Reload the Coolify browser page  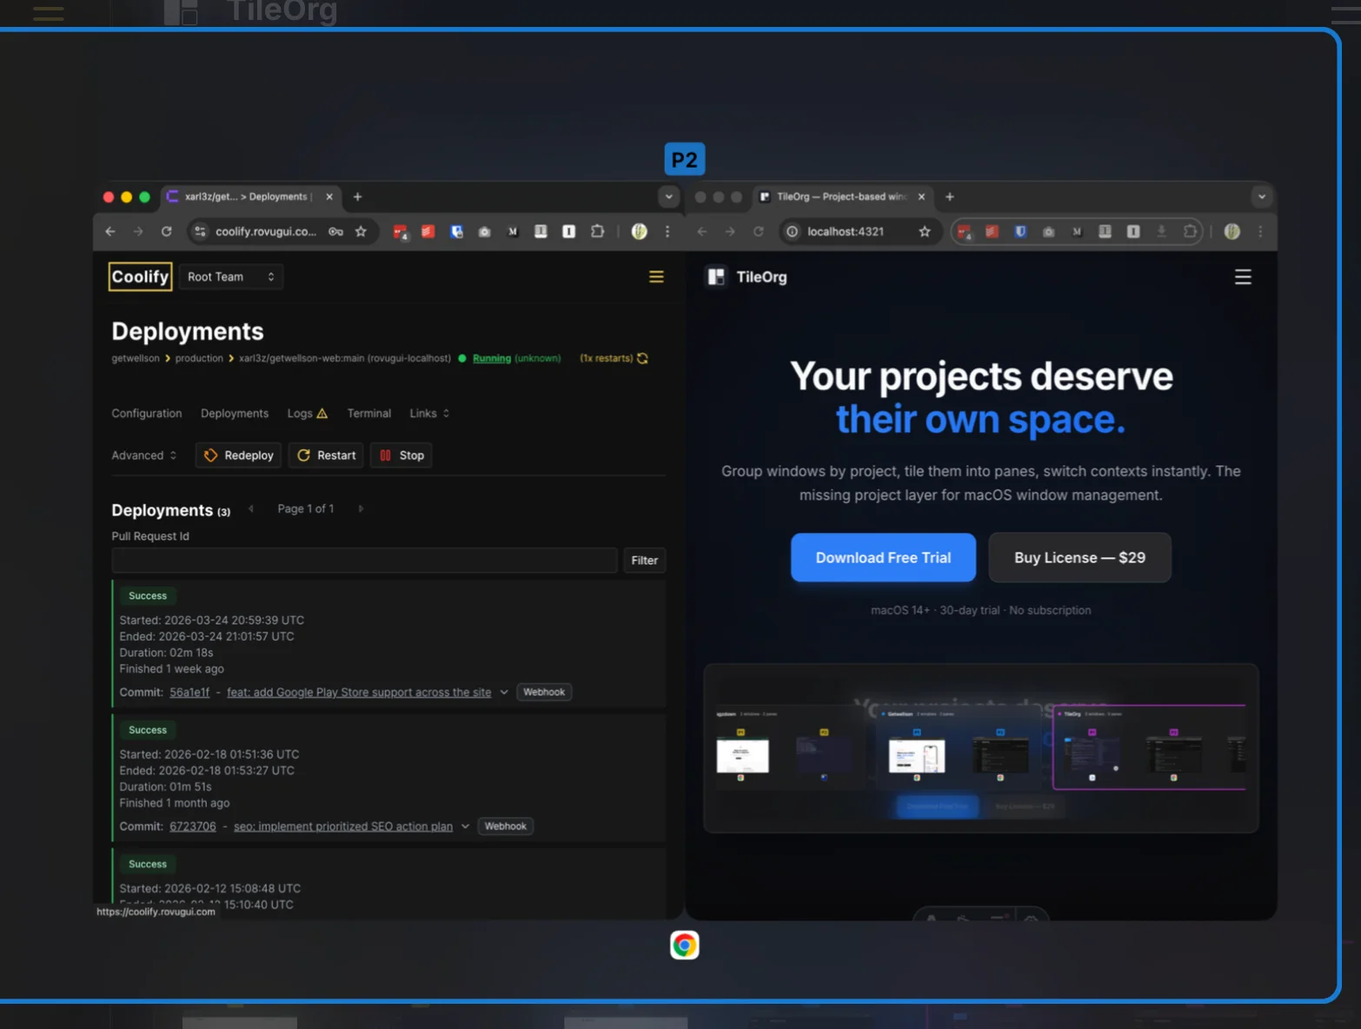click(166, 231)
